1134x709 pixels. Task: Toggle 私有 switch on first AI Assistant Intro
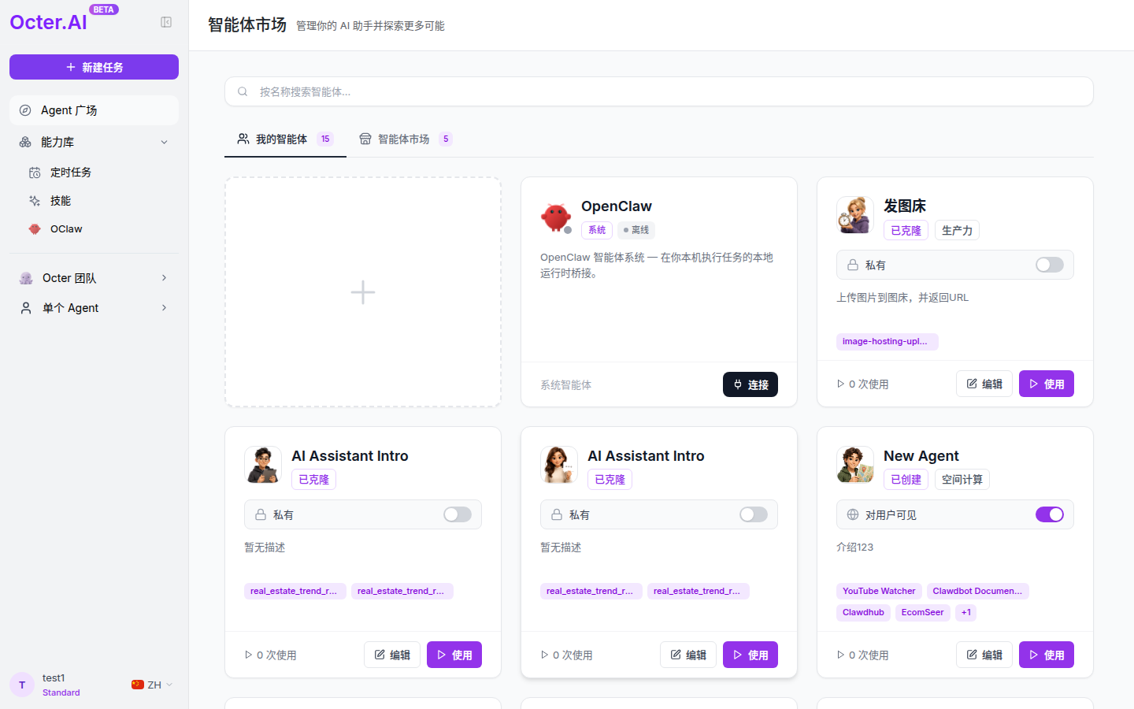click(x=458, y=514)
